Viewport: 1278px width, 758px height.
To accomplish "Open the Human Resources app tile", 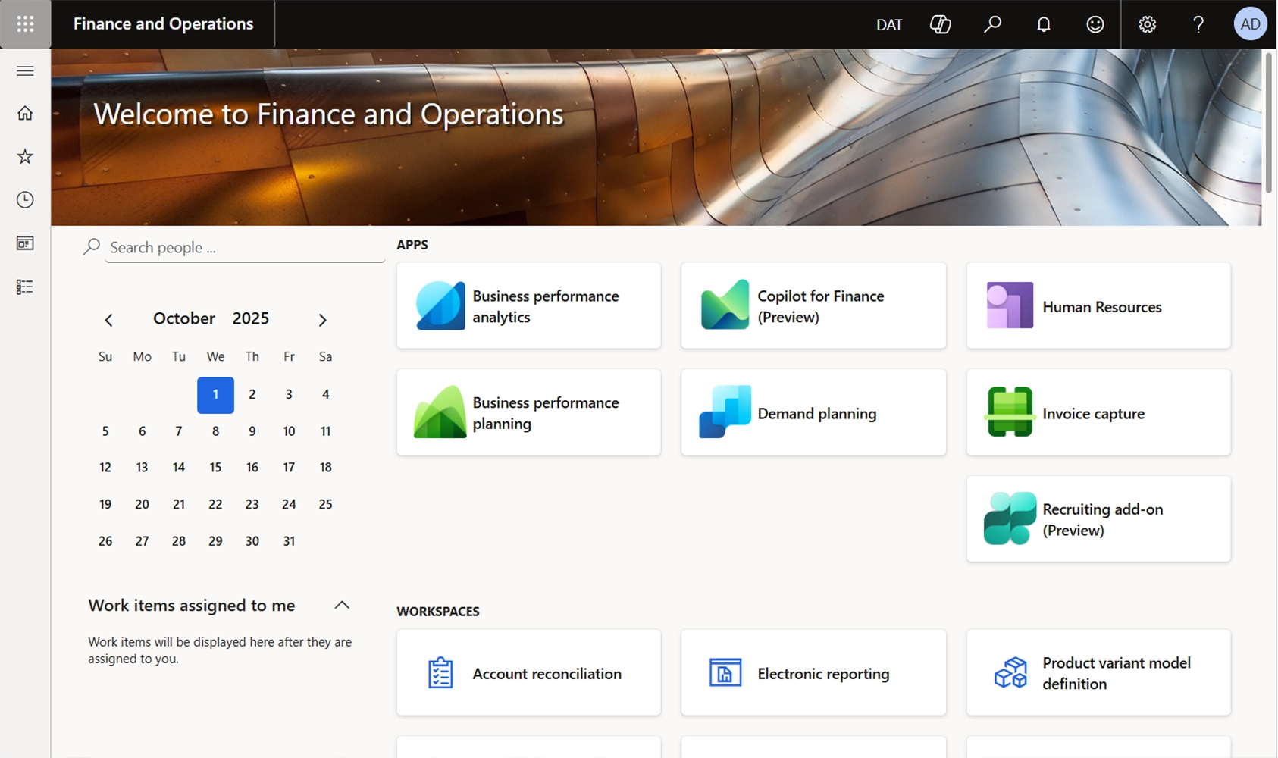I will click(x=1098, y=306).
